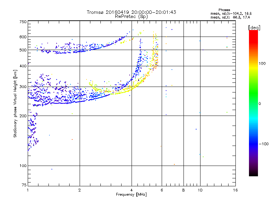Click the x-axis tick label '8'

[x=184, y=190]
